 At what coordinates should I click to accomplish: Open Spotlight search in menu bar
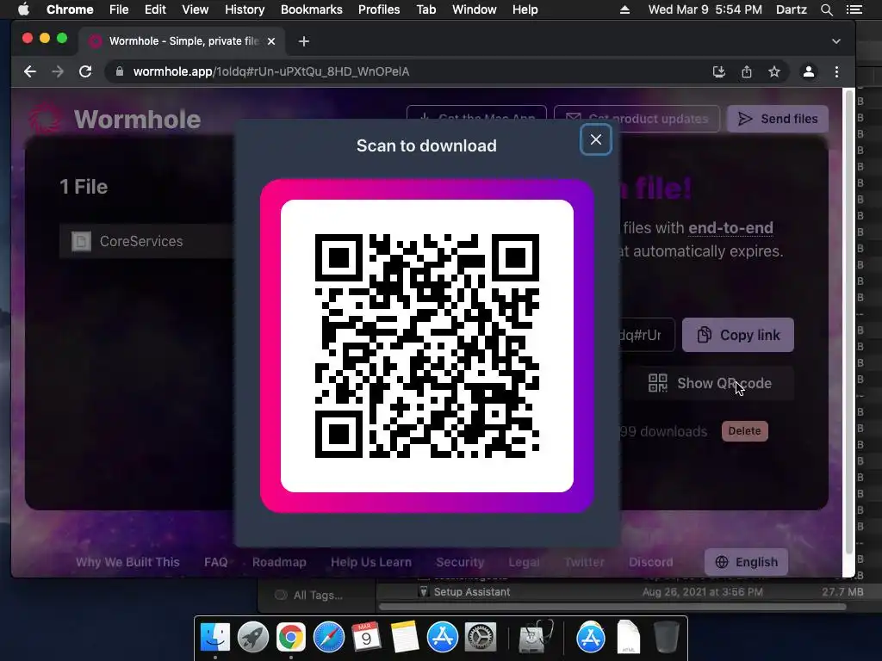point(826,9)
